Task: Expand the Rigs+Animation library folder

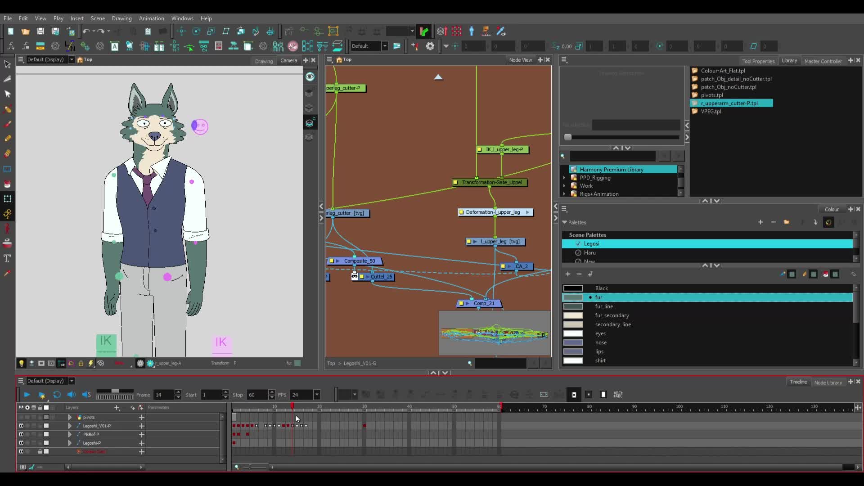Action: click(x=565, y=194)
